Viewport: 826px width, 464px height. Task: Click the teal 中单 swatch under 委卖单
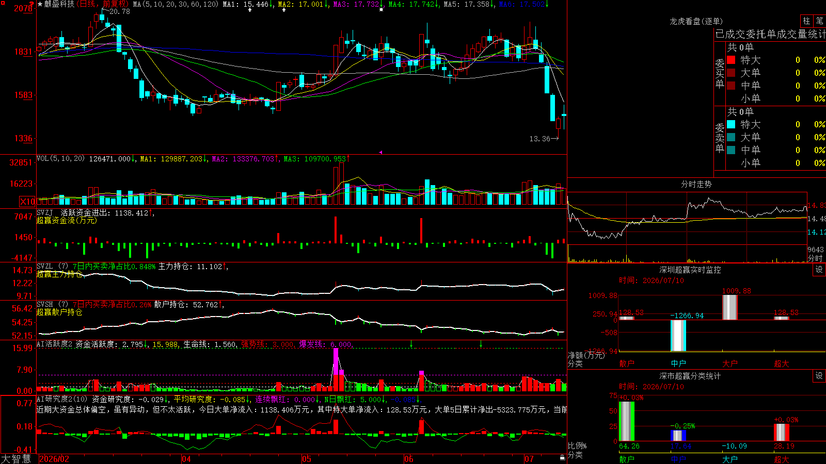point(731,150)
